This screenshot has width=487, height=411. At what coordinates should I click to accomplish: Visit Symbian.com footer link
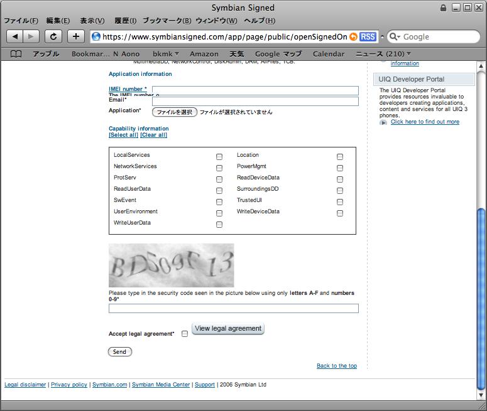coord(109,385)
